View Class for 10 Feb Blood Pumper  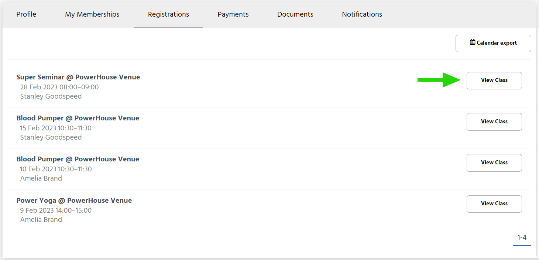(494, 163)
